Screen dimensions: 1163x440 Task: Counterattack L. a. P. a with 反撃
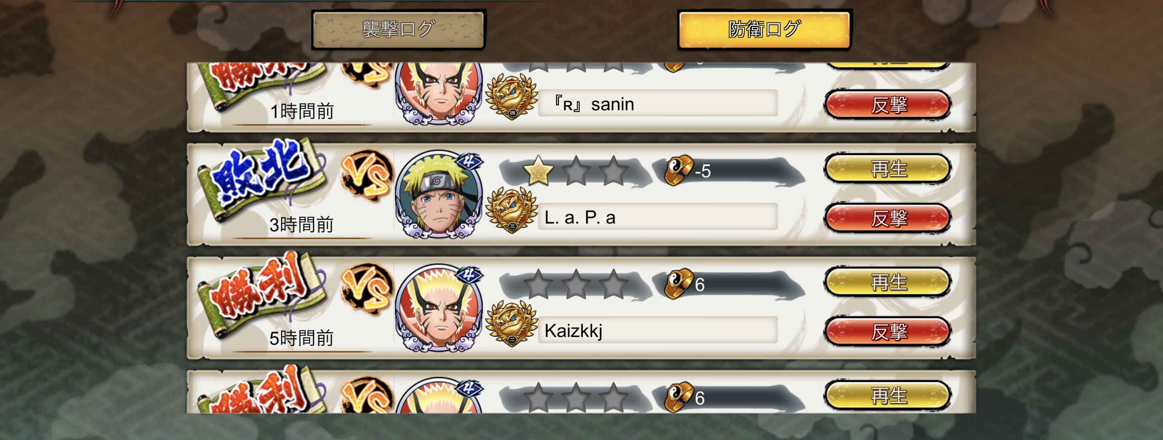pyautogui.click(x=888, y=218)
